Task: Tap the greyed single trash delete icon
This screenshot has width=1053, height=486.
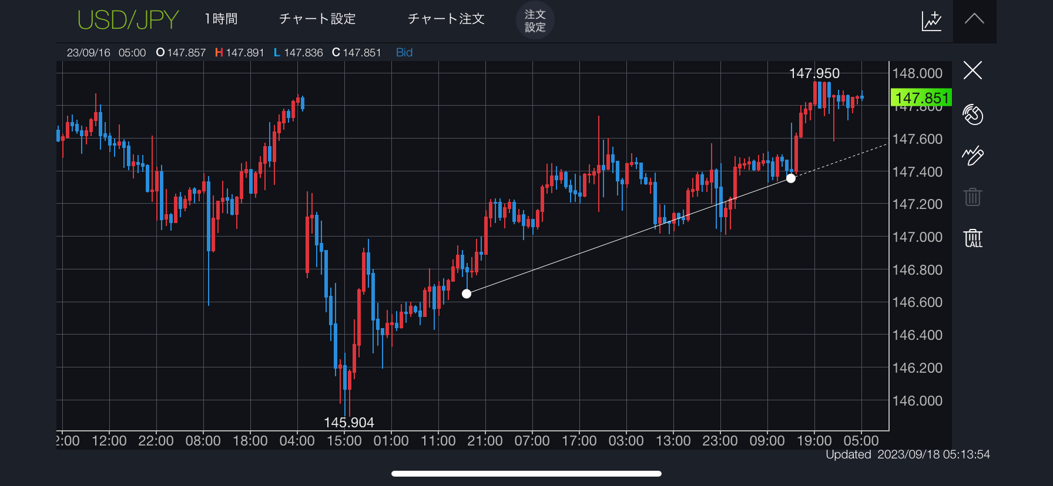Action: pyautogui.click(x=972, y=197)
